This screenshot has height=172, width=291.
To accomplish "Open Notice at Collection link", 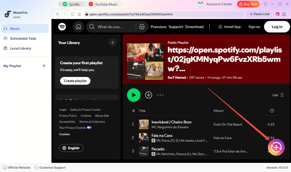I will point(92,122).
